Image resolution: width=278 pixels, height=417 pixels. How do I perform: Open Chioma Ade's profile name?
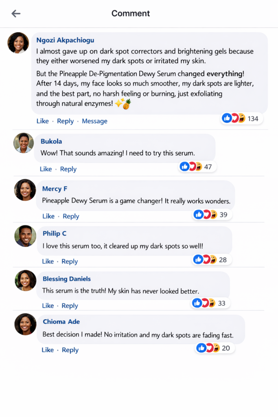click(x=61, y=322)
